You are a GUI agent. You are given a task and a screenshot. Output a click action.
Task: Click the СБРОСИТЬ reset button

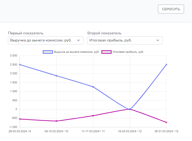(171, 9)
